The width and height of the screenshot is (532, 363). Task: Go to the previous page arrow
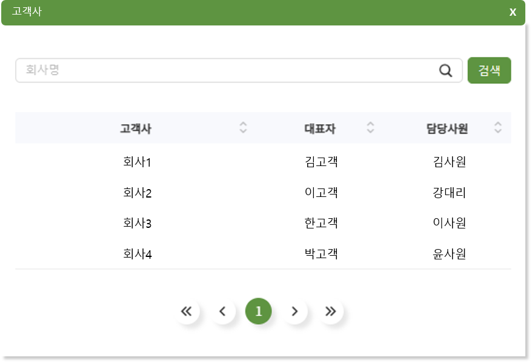point(222,311)
